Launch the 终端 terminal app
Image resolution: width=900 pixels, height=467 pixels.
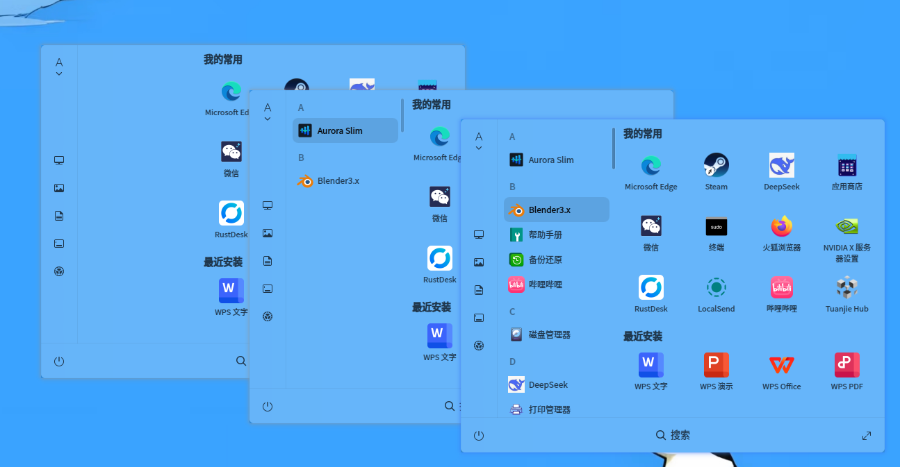(x=716, y=232)
